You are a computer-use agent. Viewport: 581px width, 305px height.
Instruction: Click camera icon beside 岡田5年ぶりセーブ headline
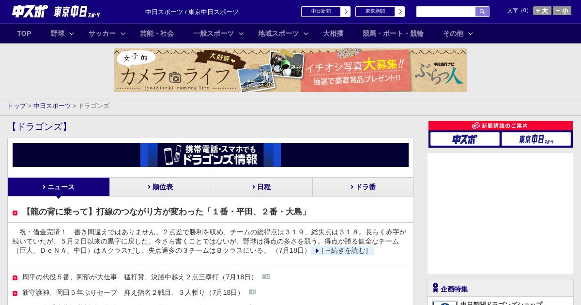[252, 292]
